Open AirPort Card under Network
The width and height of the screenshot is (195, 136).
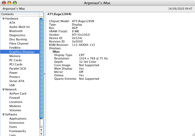(x=18, y=94)
